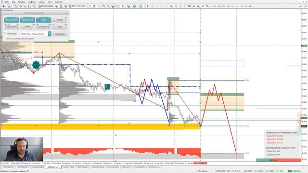Select the cursor arrow tool
This screenshot has height=173, width=308.
(147, 6)
